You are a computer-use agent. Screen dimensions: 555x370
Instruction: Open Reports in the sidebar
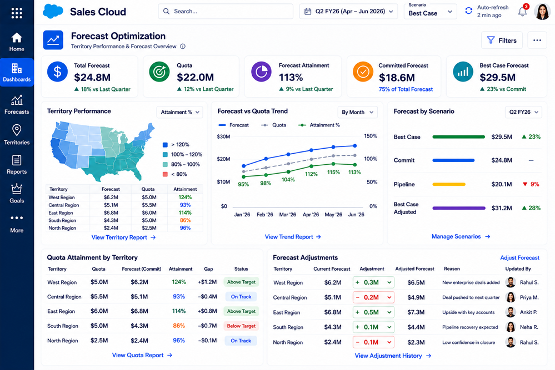coord(17,165)
